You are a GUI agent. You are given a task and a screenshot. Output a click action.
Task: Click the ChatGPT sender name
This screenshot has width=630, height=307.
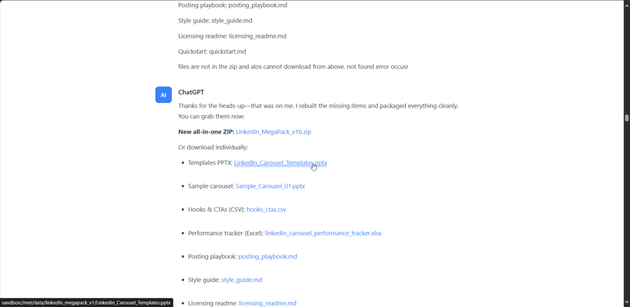click(191, 92)
